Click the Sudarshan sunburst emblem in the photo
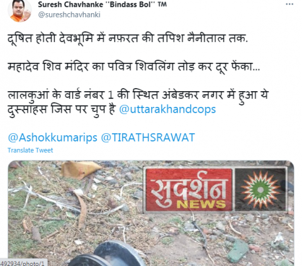The height and width of the screenshot is (266, 302). click(260, 190)
